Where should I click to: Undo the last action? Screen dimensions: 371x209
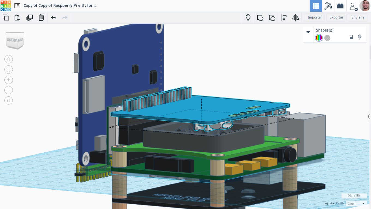[53, 18]
